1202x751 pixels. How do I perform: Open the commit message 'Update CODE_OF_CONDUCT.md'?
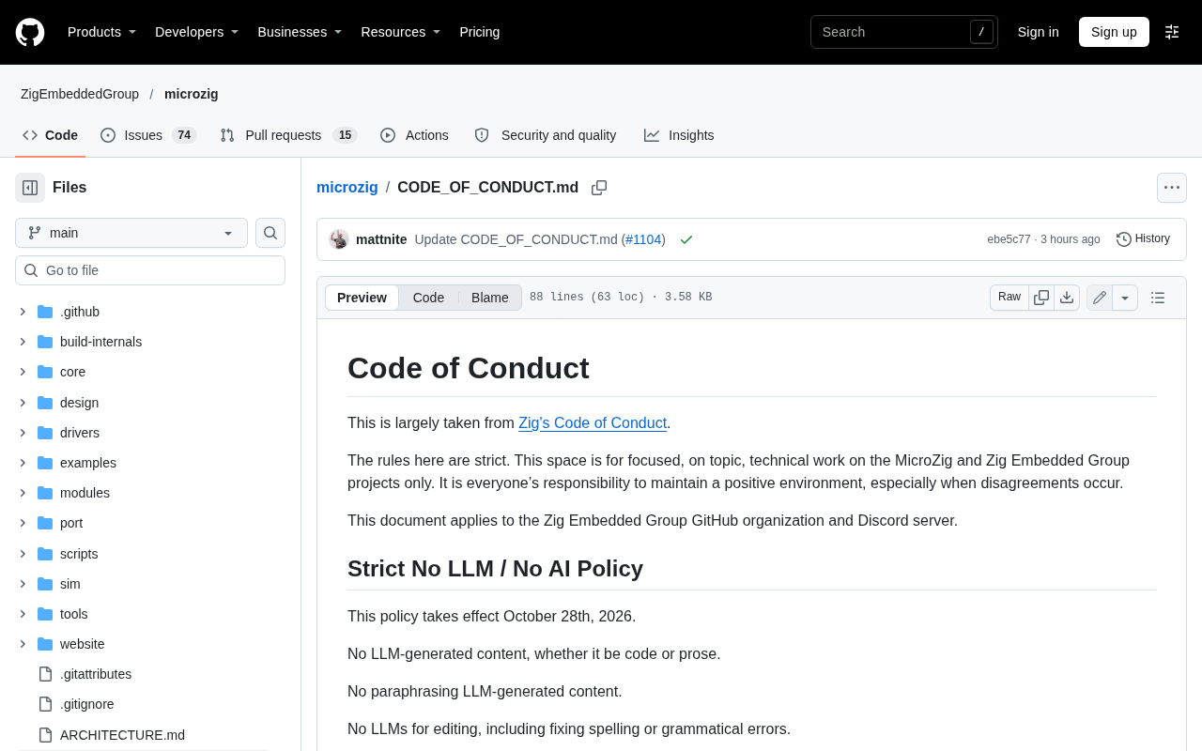[516, 239]
